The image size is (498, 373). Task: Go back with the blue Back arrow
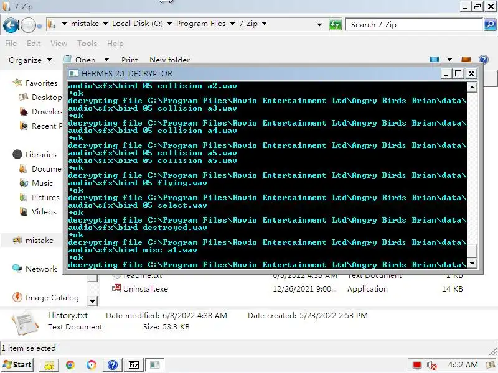coord(11,25)
